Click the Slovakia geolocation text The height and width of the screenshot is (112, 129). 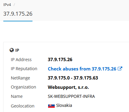pos(64,105)
